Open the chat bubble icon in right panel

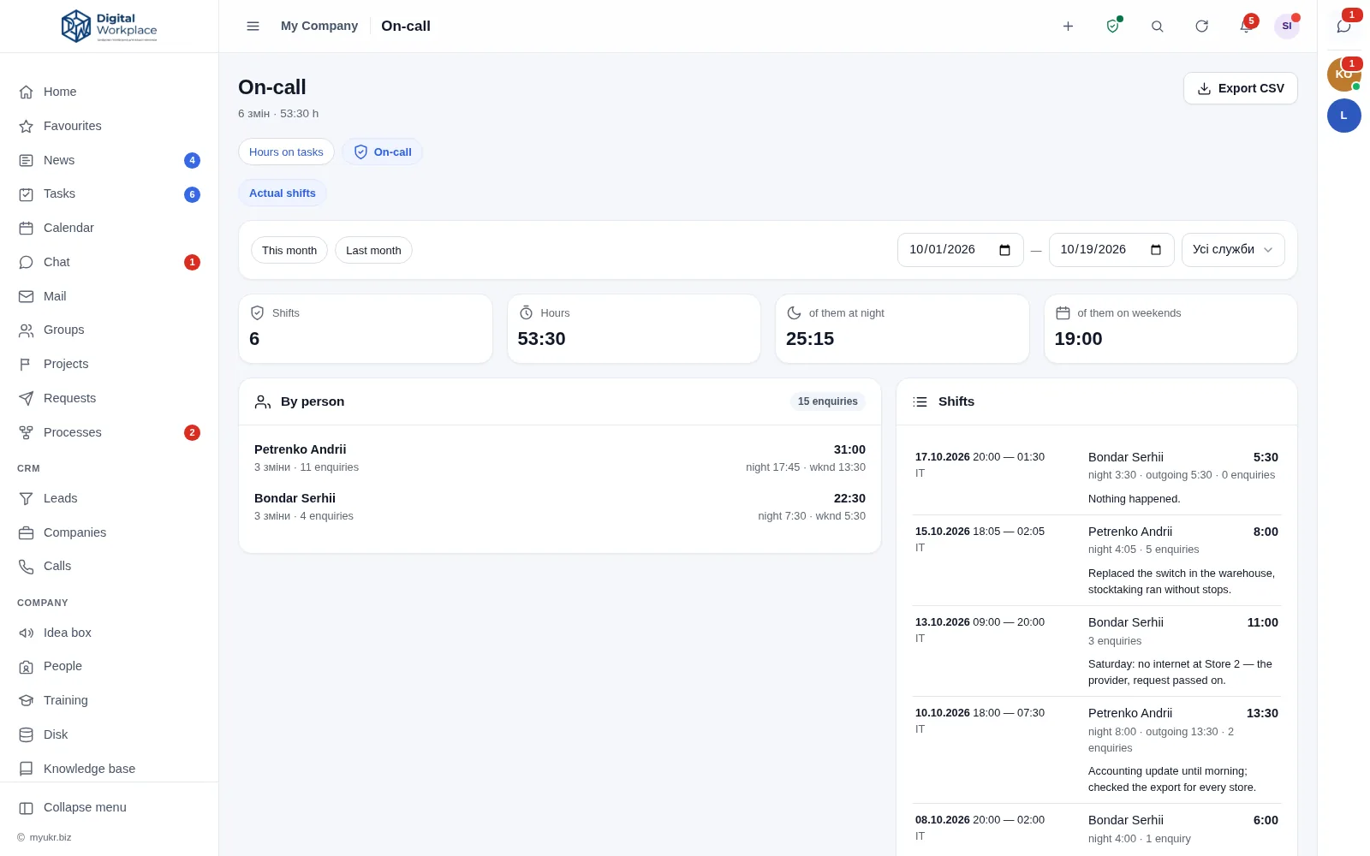tap(1343, 27)
